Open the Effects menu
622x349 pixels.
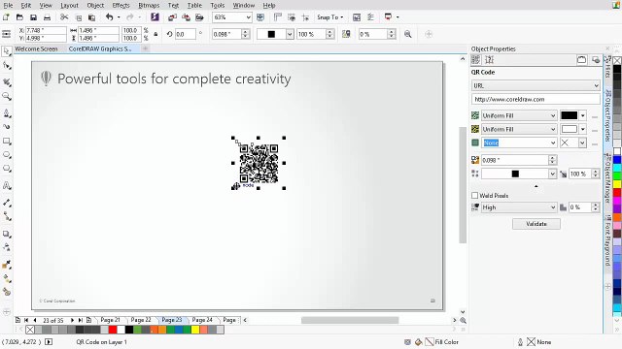[x=121, y=5]
